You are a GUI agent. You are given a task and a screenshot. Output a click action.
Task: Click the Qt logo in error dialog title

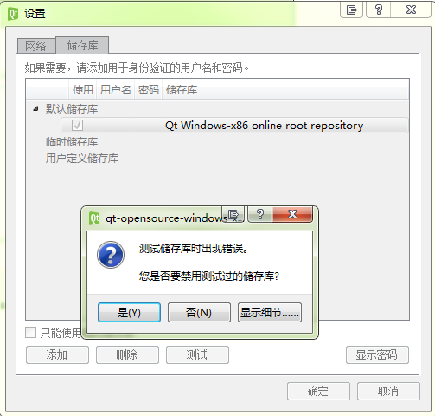94,218
